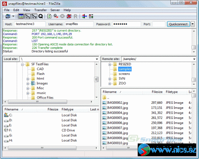Screen dimensions: 199x159
Task: Click the process queue icon
Action: coord(56,16)
